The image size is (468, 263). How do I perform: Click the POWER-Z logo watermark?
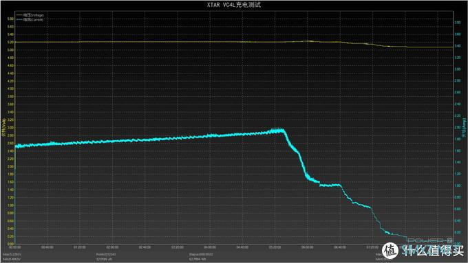pos(429,240)
